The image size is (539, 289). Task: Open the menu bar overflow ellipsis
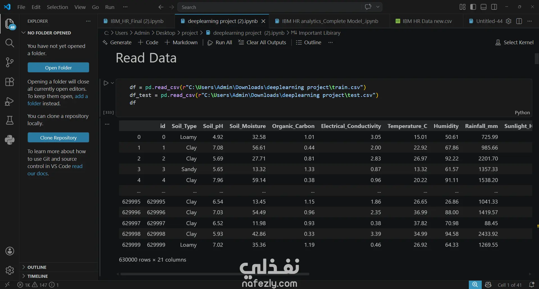pos(125,7)
